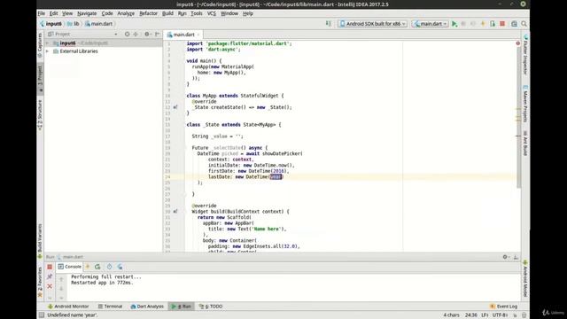
Task: Toggle the Ant Build side tab
Action: click(x=525, y=144)
